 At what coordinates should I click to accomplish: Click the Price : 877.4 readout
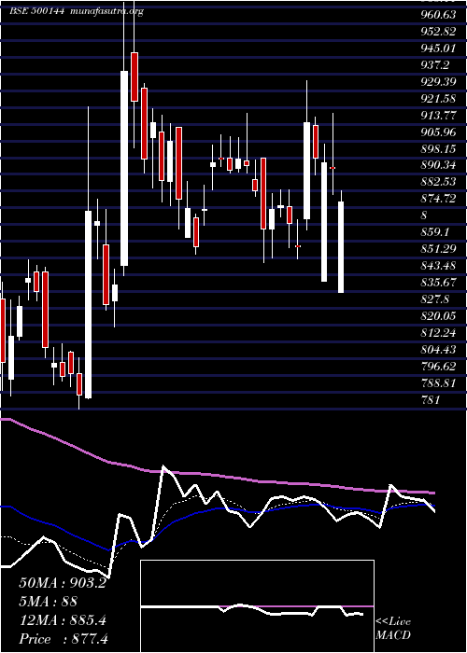64,639
